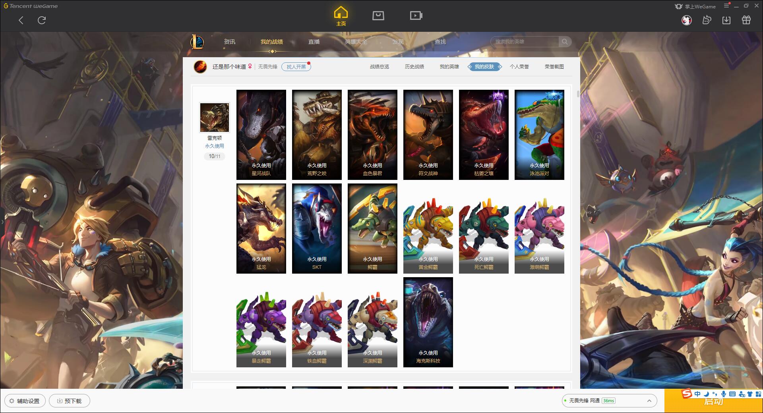Open the SKT skin card
The width and height of the screenshot is (763, 413).
(x=317, y=228)
